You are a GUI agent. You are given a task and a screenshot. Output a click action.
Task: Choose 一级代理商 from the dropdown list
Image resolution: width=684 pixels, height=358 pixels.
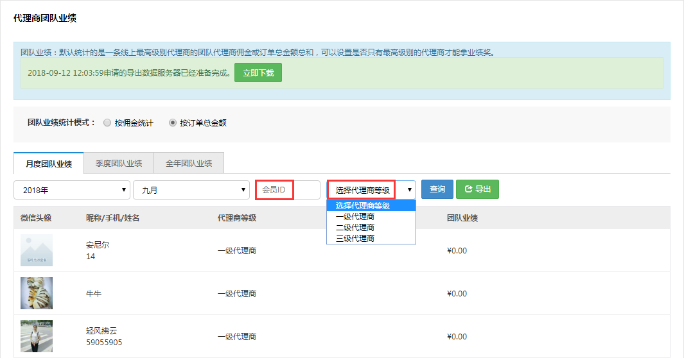pyautogui.click(x=355, y=217)
